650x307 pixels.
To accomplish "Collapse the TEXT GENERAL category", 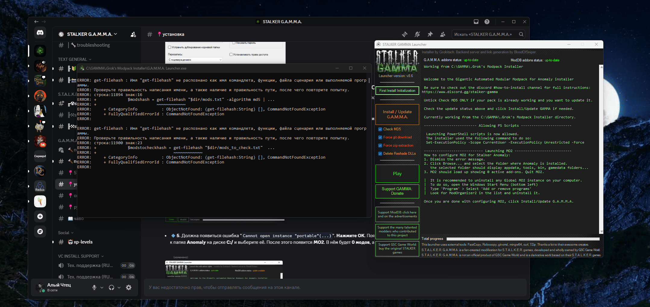I will [x=75, y=59].
